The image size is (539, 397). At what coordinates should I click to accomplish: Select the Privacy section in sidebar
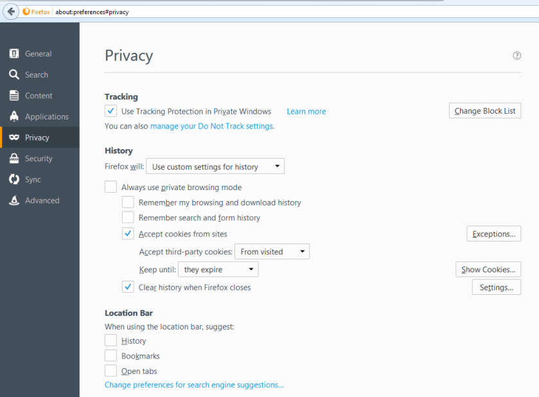37,137
